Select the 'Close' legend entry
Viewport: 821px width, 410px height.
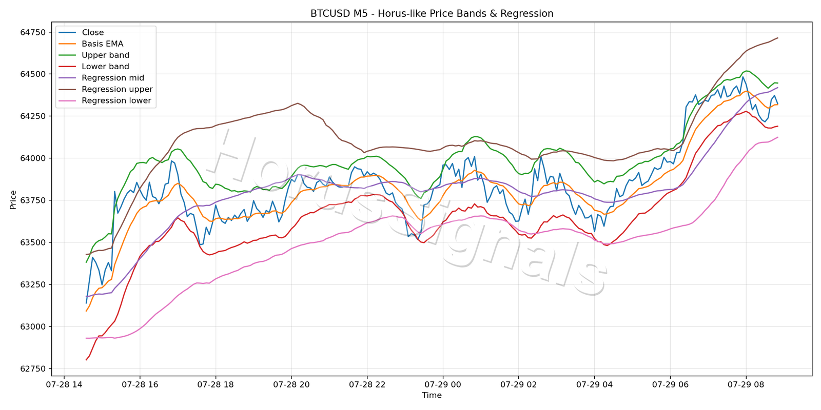tap(93, 32)
